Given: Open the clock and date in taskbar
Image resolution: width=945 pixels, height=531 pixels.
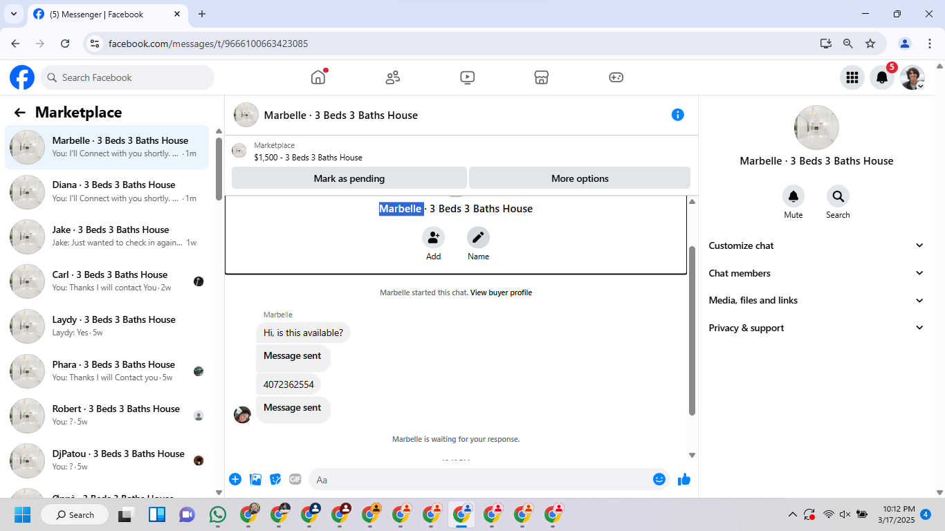Looking at the screenshot, I should click(895, 514).
